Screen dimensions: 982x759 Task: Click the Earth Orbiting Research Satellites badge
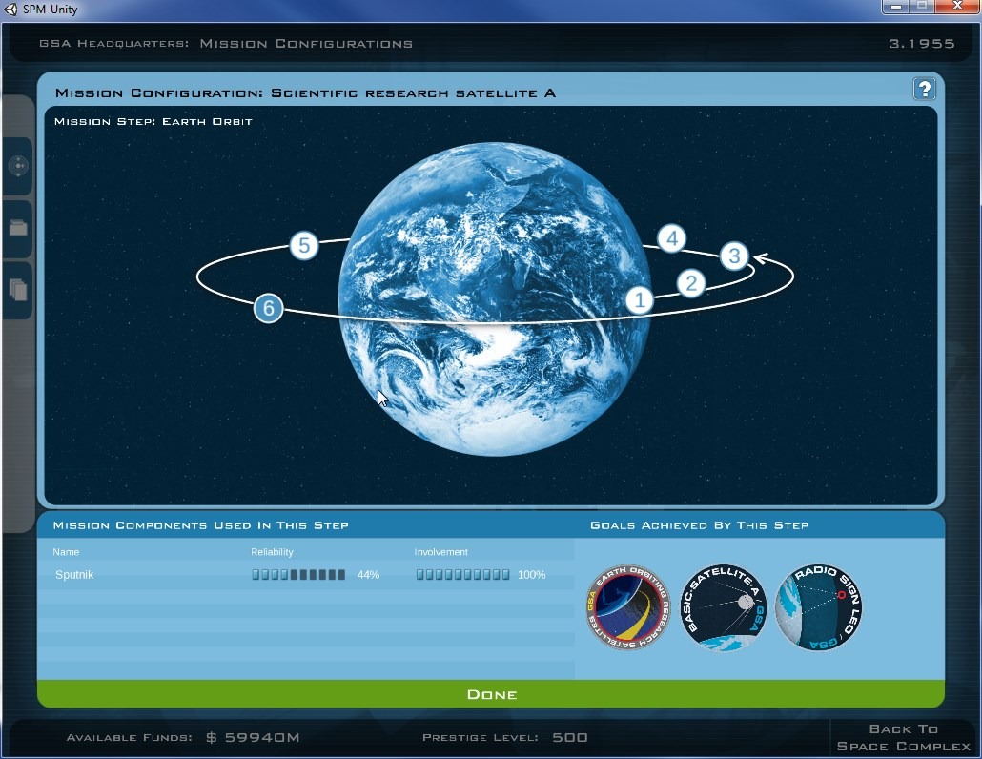point(628,607)
